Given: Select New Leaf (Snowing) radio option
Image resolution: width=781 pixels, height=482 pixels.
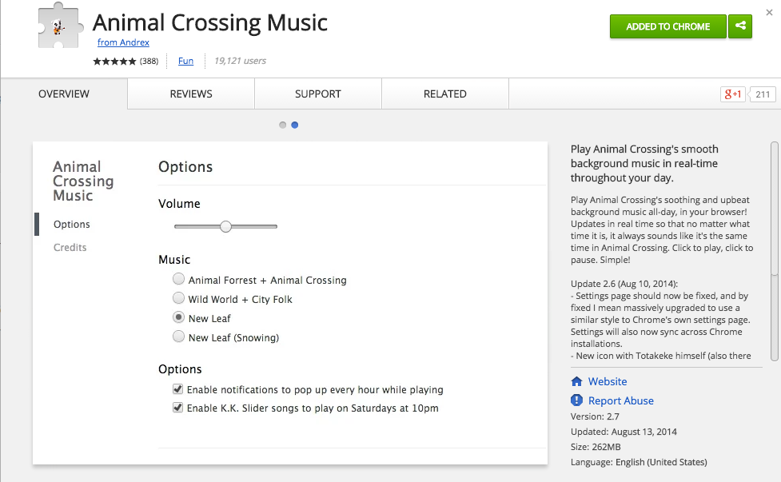Looking at the screenshot, I should pyautogui.click(x=178, y=337).
